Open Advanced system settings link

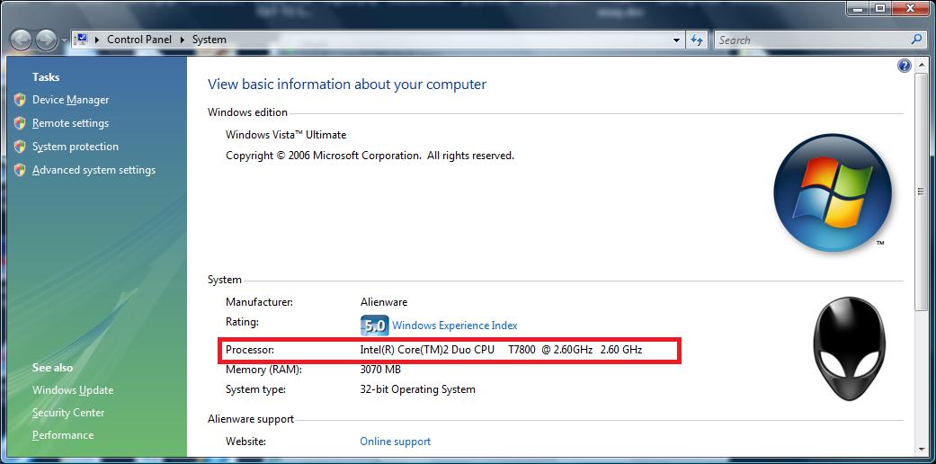pos(94,170)
